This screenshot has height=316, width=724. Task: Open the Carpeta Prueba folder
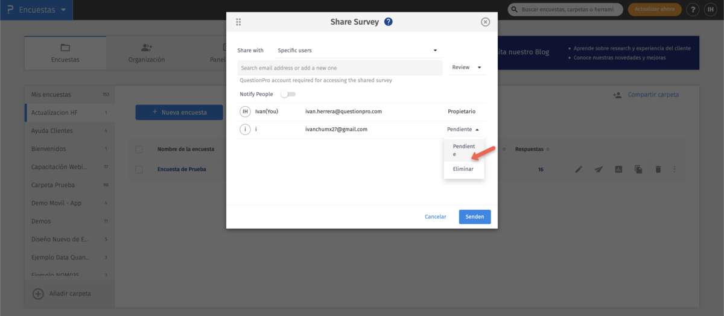[69, 185]
